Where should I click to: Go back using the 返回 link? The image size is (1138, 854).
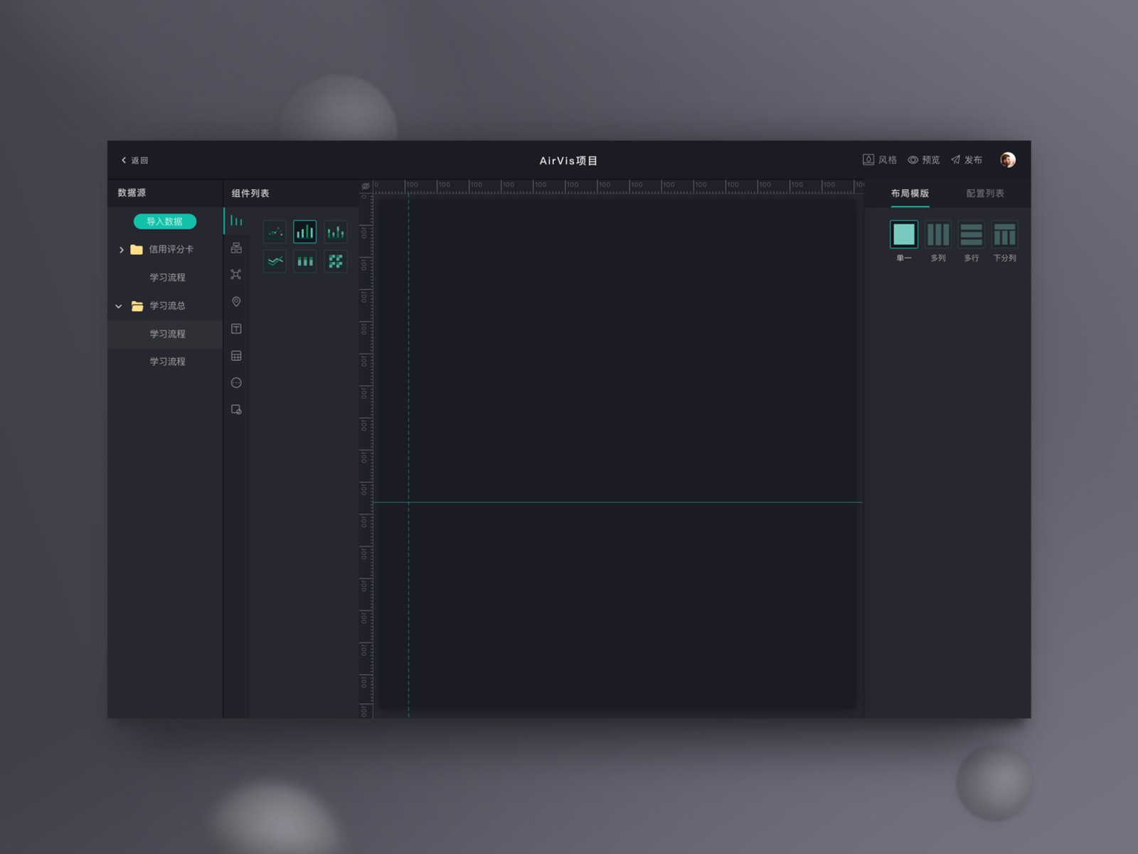coord(134,160)
